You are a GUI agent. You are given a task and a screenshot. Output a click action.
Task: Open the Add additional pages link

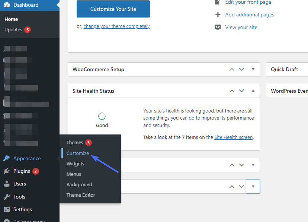[x=250, y=15]
